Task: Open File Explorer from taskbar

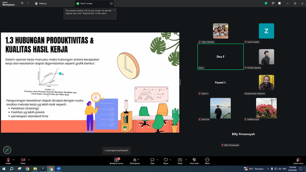Action: coord(35,169)
